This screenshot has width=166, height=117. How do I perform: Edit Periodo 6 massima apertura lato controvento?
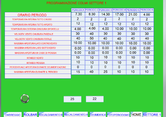tap(147, 43)
